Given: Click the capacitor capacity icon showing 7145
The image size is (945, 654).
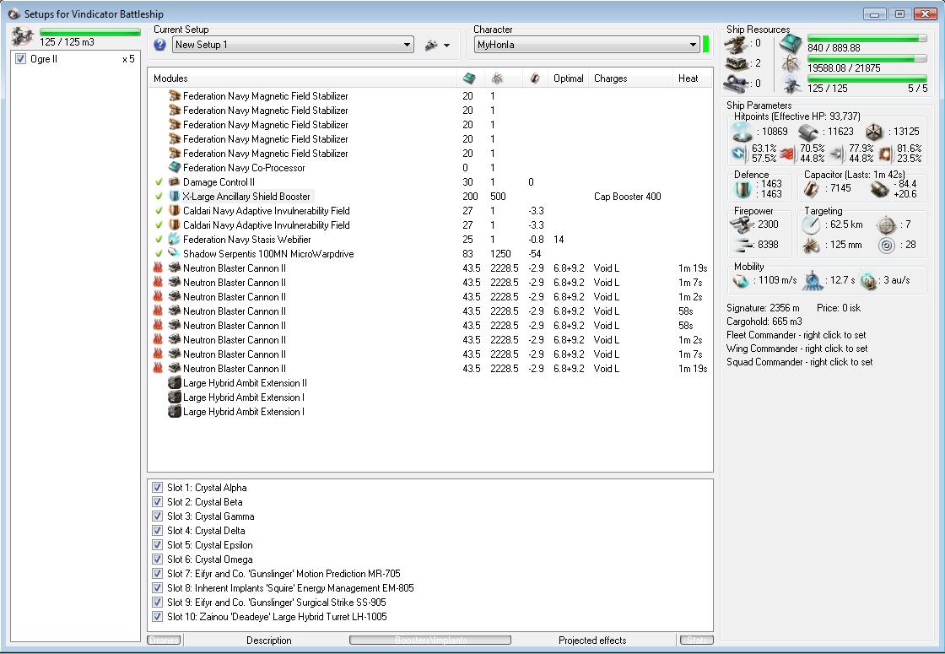Looking at the screenshot, I should pyautogui.click(x=812, y=189).
